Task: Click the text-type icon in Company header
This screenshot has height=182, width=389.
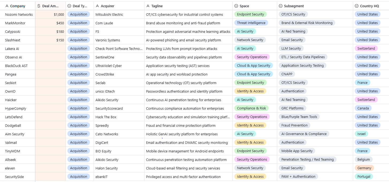Action: tap(7, 6)
